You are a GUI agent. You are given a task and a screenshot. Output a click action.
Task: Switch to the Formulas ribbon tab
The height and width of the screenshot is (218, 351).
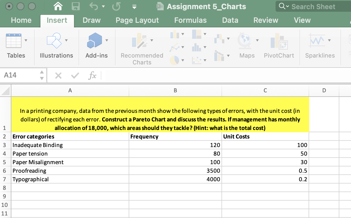pyautogui.click(x=190, y=20)
